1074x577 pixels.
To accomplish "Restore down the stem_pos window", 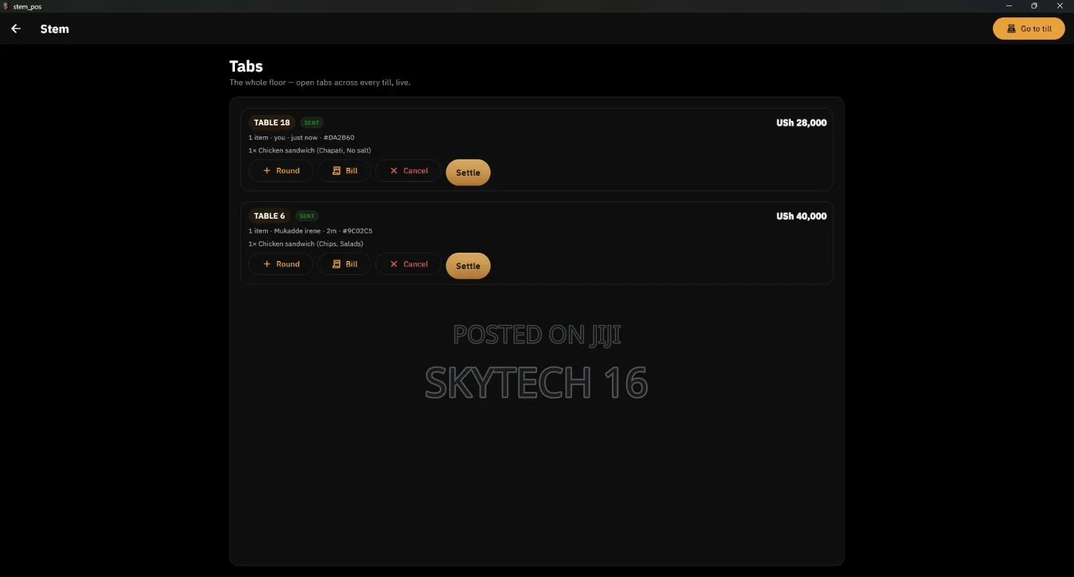I will [x=1034, y=6].
